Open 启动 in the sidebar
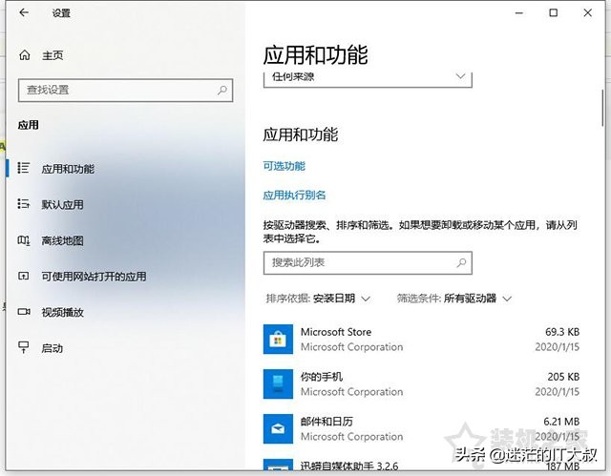The width and height of the screenshot is (611, 476). 53,348
